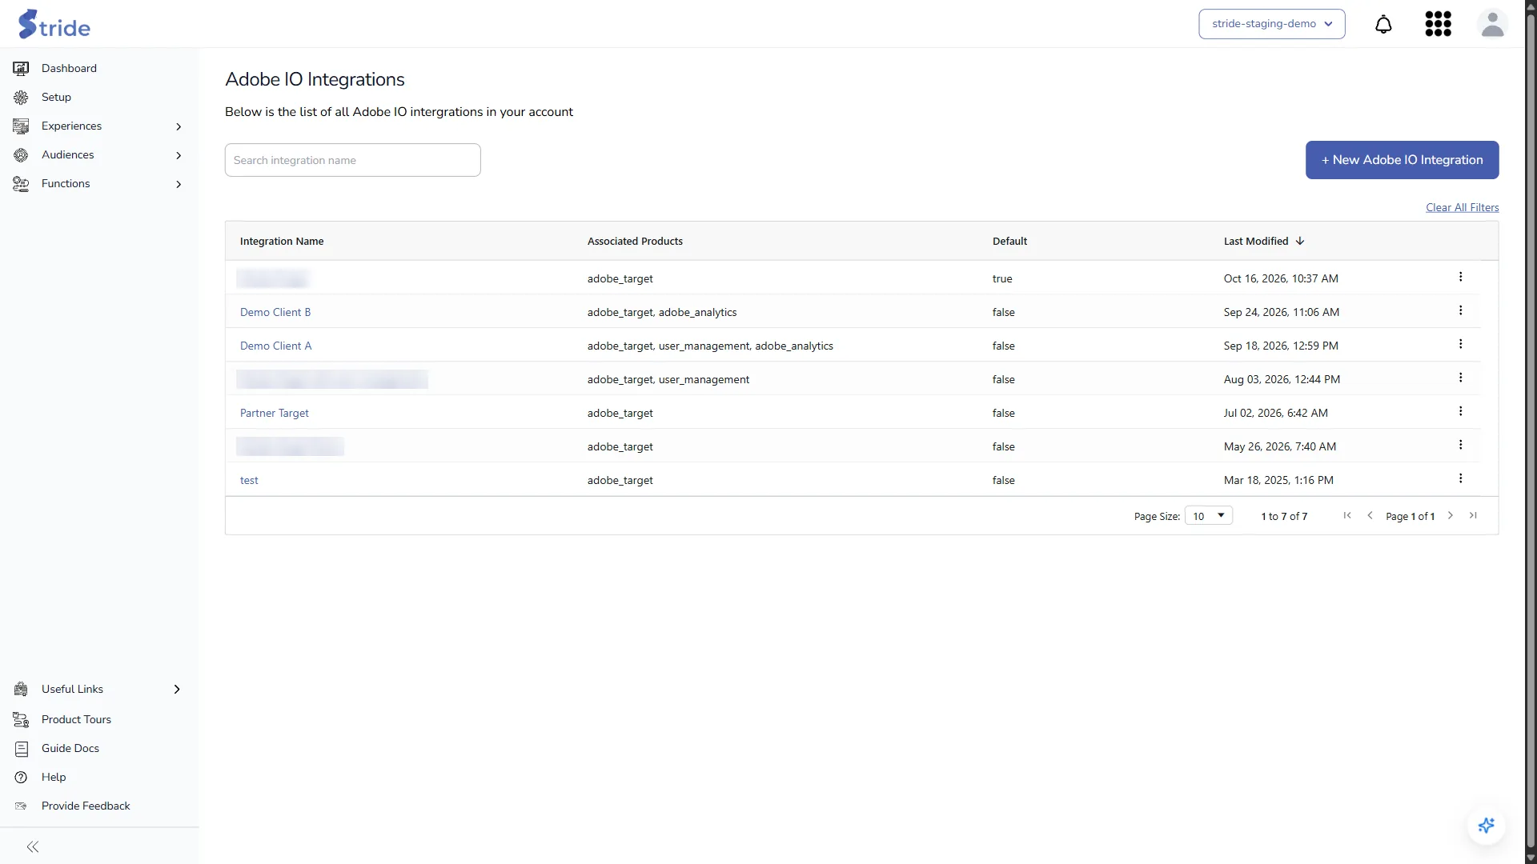Click the Functions sidebar icon

(x=21, y=184)
